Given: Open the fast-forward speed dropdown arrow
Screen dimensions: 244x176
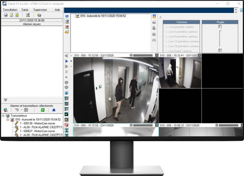Looking at the screenshot, I should 71,66.
